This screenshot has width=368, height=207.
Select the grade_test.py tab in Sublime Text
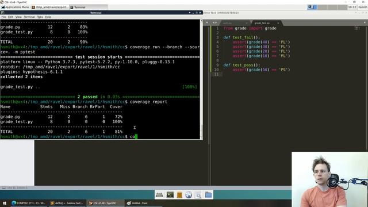tap(262, 23)
